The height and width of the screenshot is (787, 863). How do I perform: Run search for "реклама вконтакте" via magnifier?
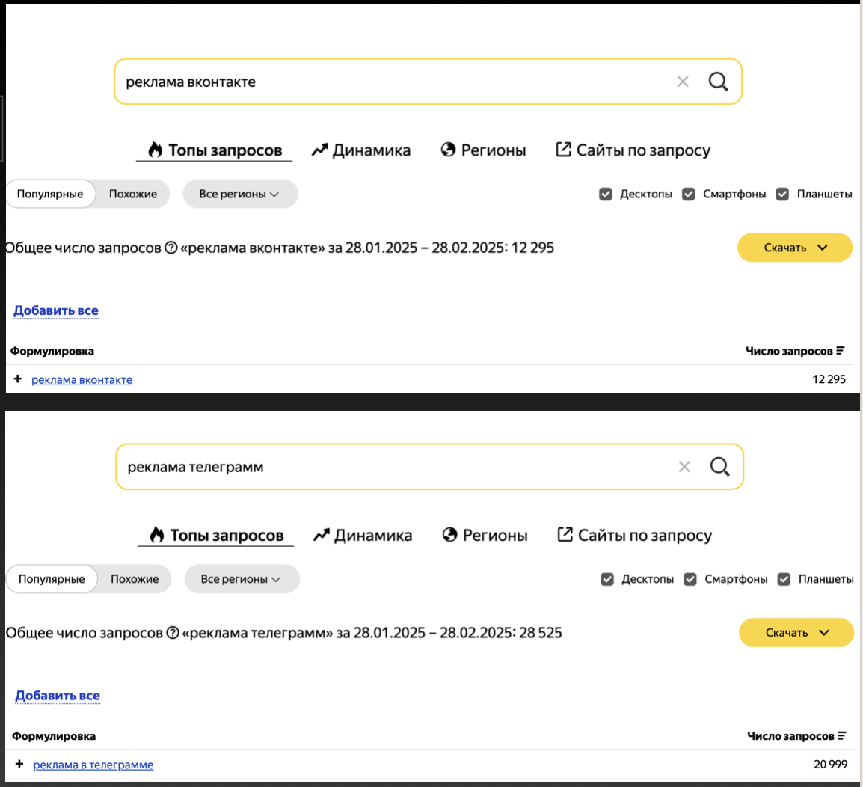718,82
